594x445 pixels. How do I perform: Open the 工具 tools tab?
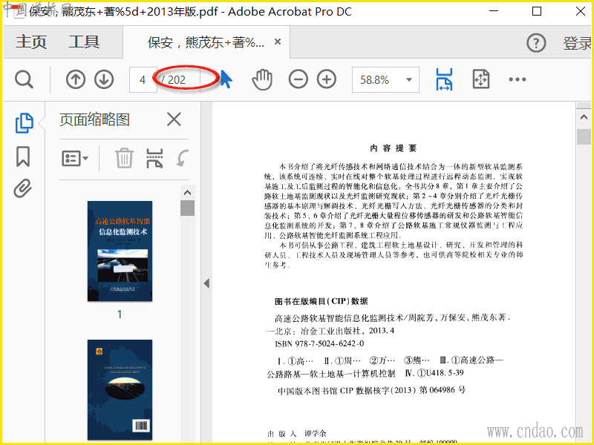tap(84, 42)
